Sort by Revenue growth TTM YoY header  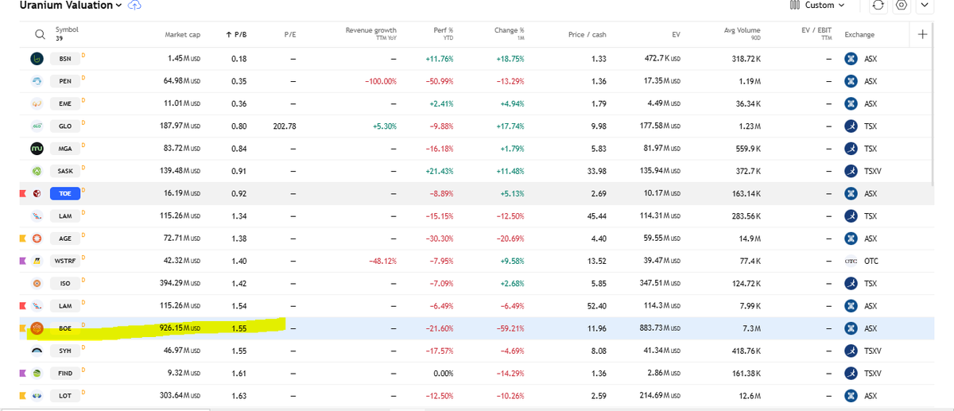[370, 33]
